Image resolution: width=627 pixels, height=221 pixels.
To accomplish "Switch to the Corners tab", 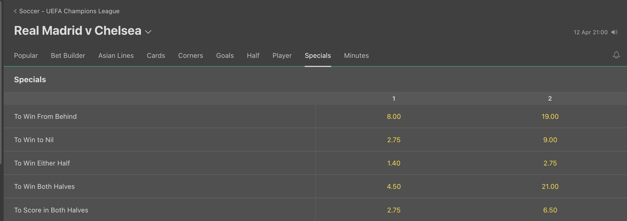I will 191,56.
